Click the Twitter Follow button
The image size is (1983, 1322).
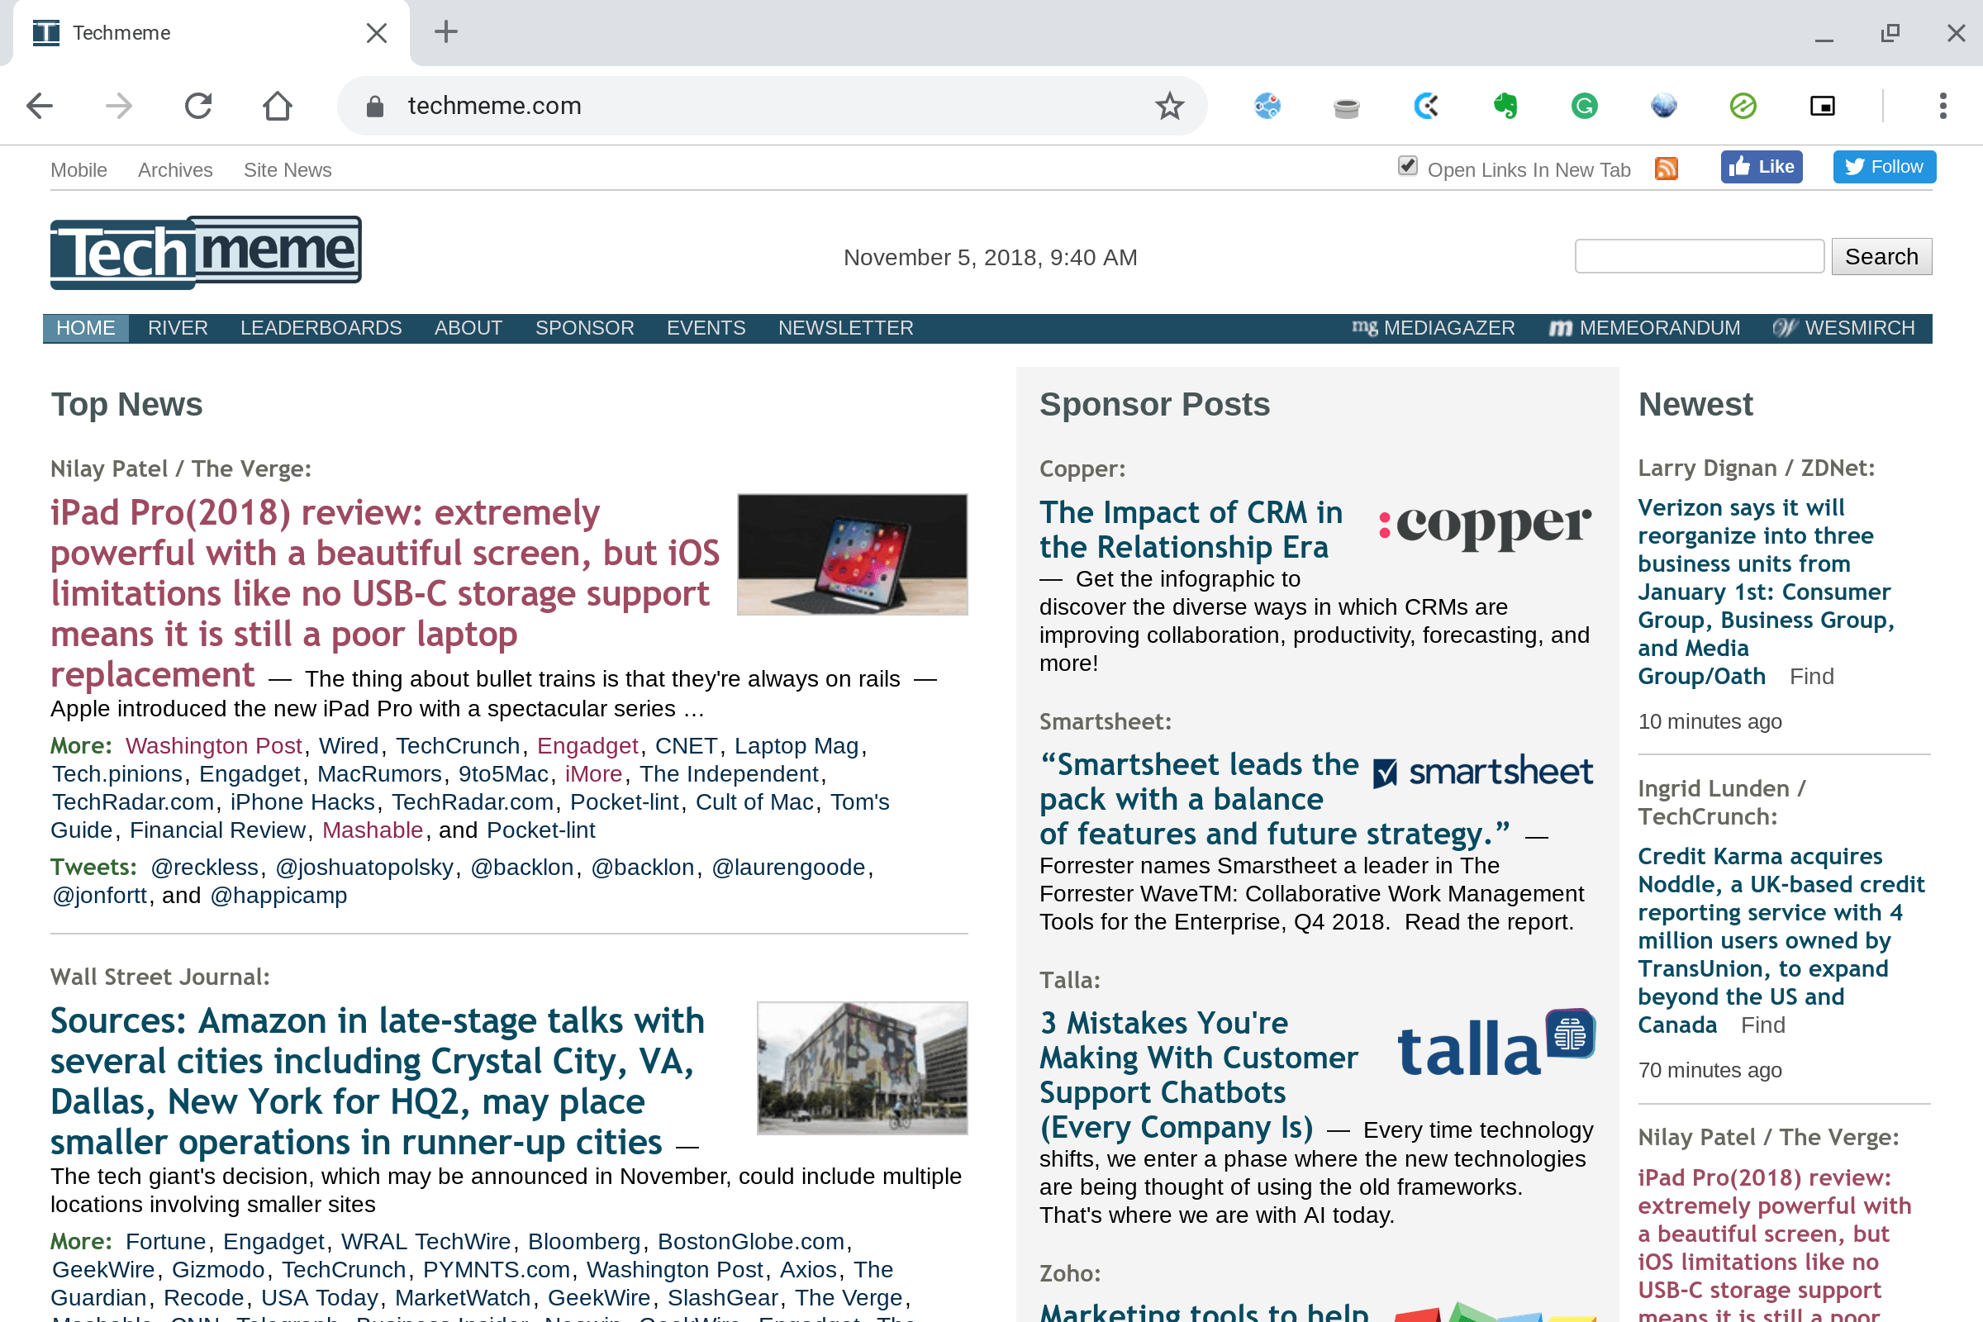coord(1885,167)
